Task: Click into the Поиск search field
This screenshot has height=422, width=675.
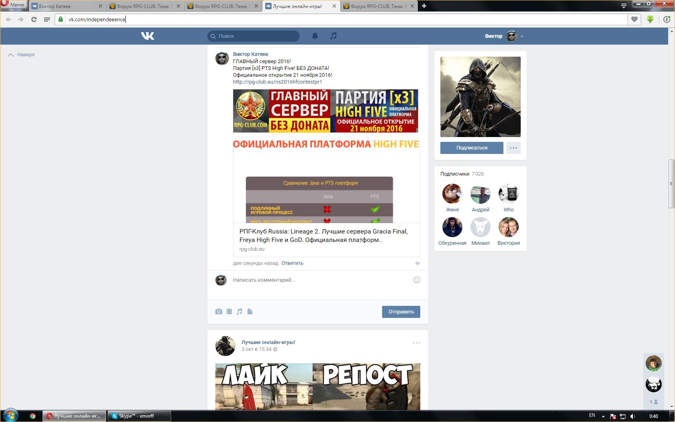Action: (254, 36)
